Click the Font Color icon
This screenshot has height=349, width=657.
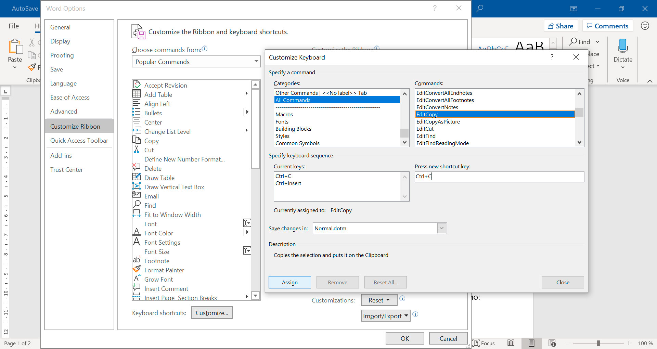coord(137,233)
